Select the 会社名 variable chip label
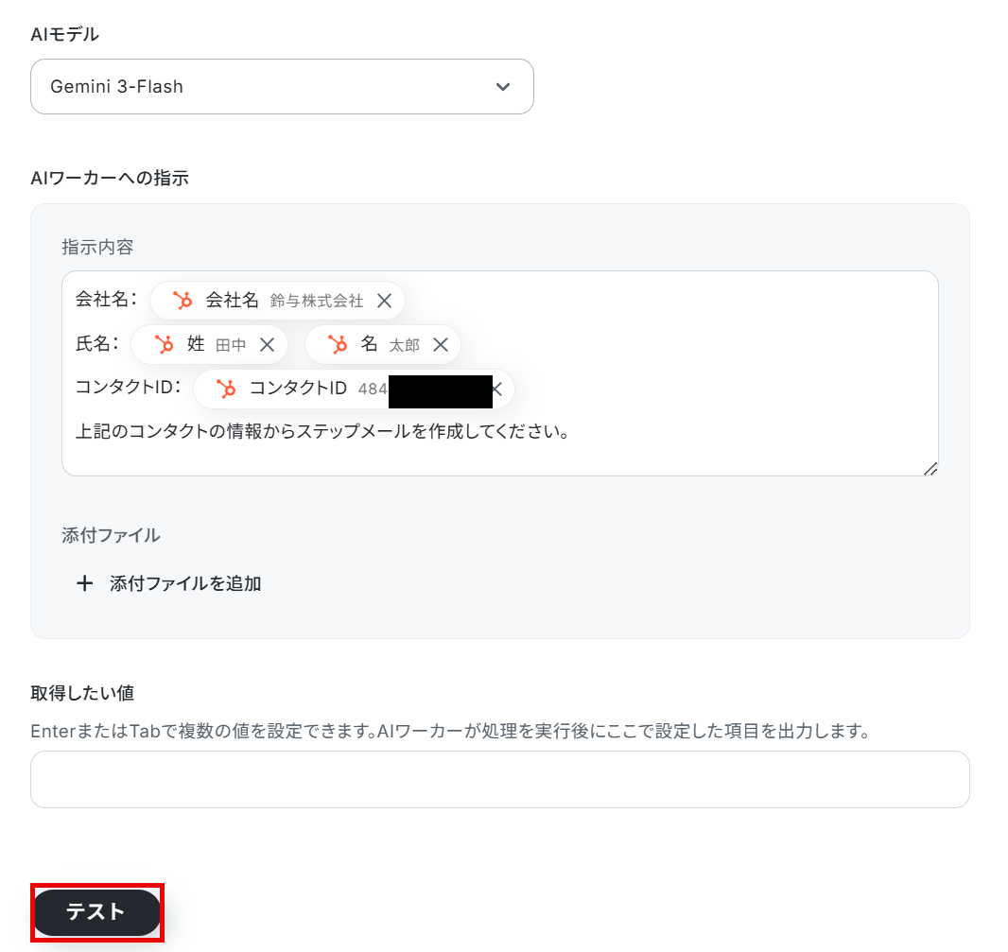Viewport: 1008px width, 952px height. click(x=232, y=301)
